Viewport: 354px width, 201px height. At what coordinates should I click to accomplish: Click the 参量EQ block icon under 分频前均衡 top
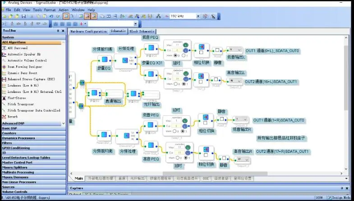105,59
